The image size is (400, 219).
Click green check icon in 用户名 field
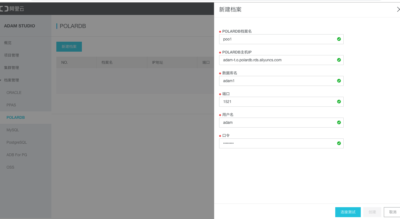[x=339, y=122]
